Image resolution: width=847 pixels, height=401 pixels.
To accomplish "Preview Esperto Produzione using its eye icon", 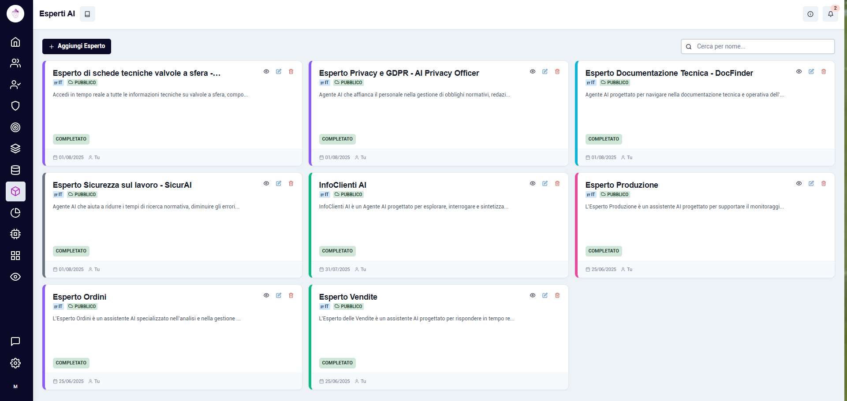I will coord(799,183).
